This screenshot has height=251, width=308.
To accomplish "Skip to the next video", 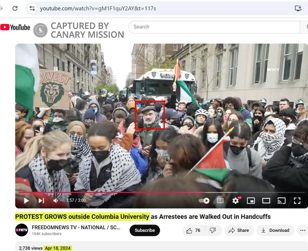I will [x=41, y=201].
